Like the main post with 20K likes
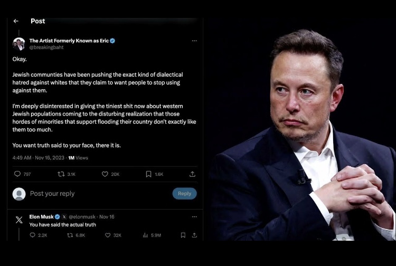 (110, 174)
